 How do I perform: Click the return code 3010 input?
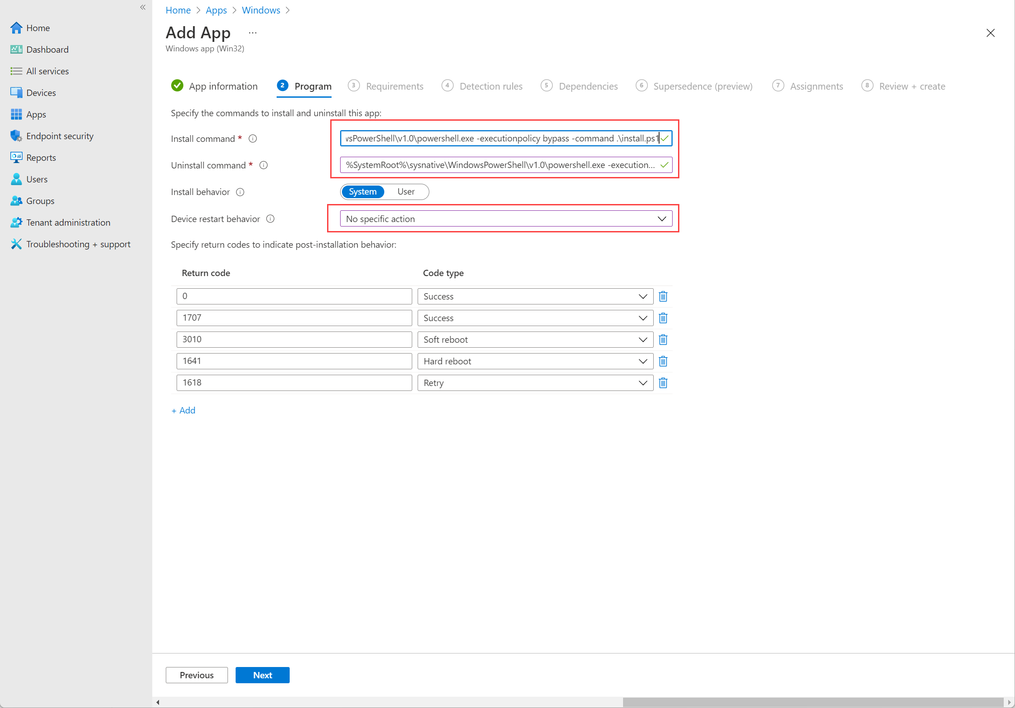coord(294,340)
